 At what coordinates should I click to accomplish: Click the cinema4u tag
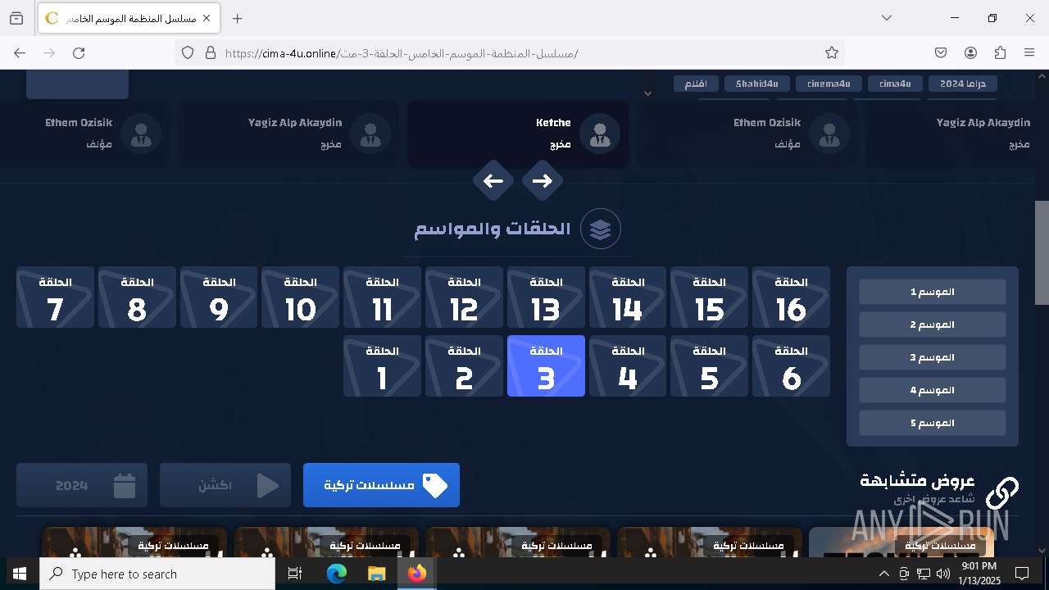[x=829, y=84]
